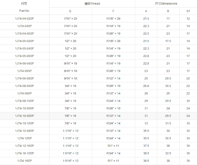Select part number 1JT4-16SP
The width and height of the screenshot is (197, 165).
coord(25,161)
